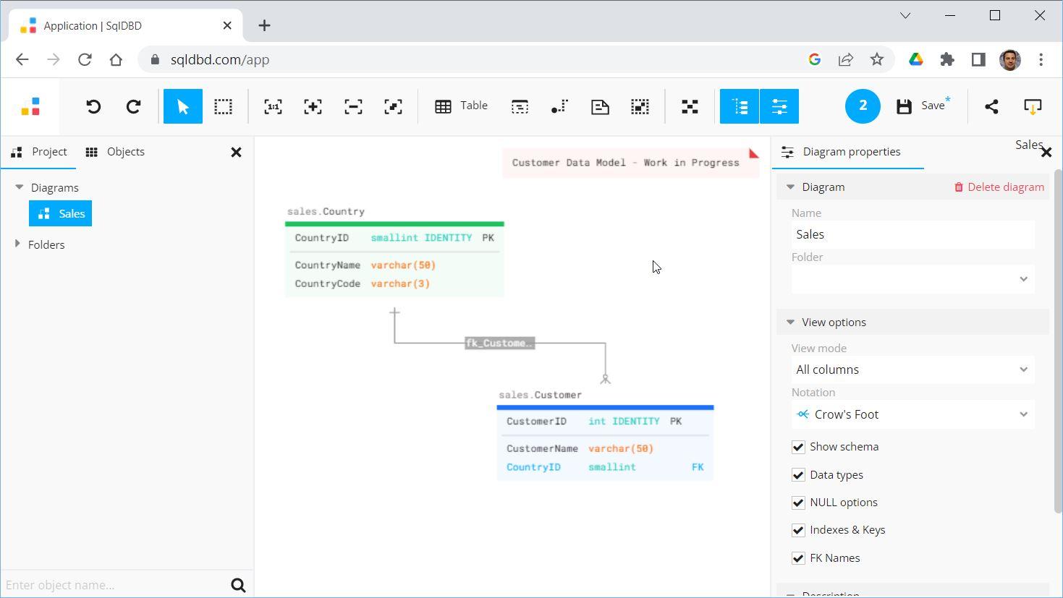Uncheck NULL options
Screen dimensions: 1063x598
[x=798, y=503]
